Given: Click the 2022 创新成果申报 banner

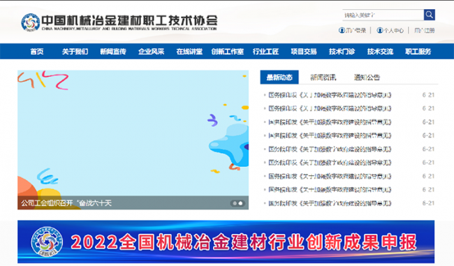Looking at the screenshot, I should tap(226, 242).
